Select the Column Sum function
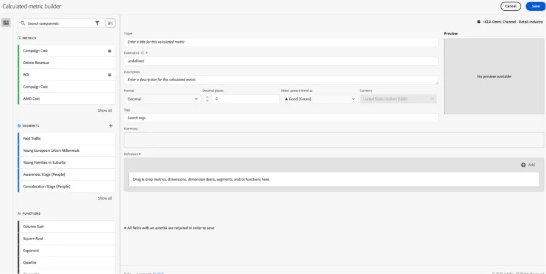The image size is (546, 274). tap(66, 226)
